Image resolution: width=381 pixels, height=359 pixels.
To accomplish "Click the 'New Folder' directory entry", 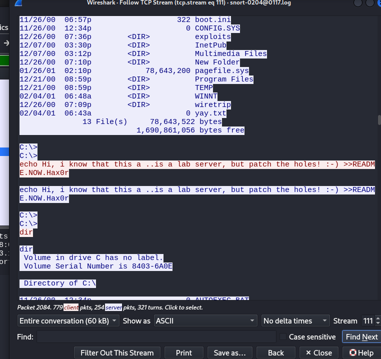I will 217,62.
